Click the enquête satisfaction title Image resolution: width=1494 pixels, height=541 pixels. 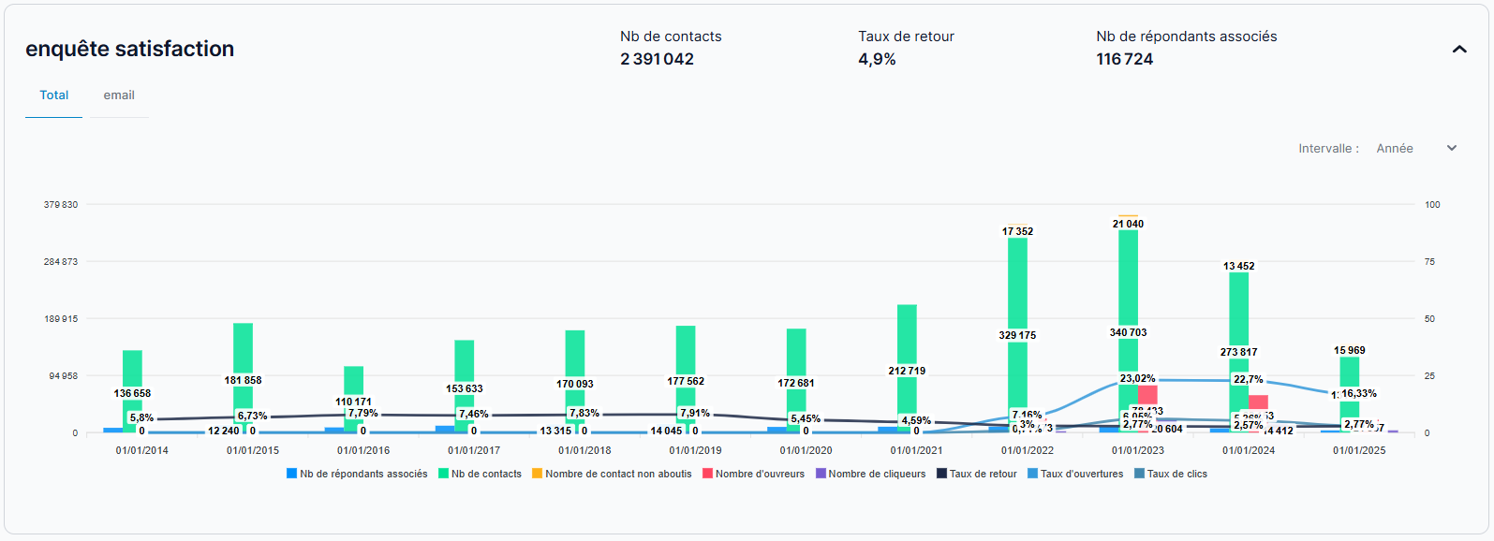(x=130, y=49)
